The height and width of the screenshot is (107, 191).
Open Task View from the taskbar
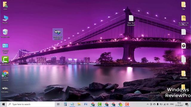click(x=58, y=104)
